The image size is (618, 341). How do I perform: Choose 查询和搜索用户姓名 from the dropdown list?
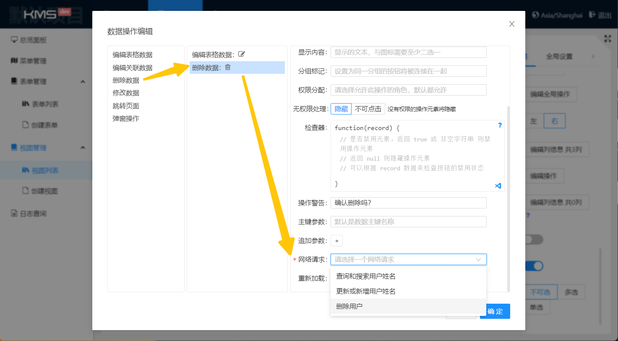point(366,276)
